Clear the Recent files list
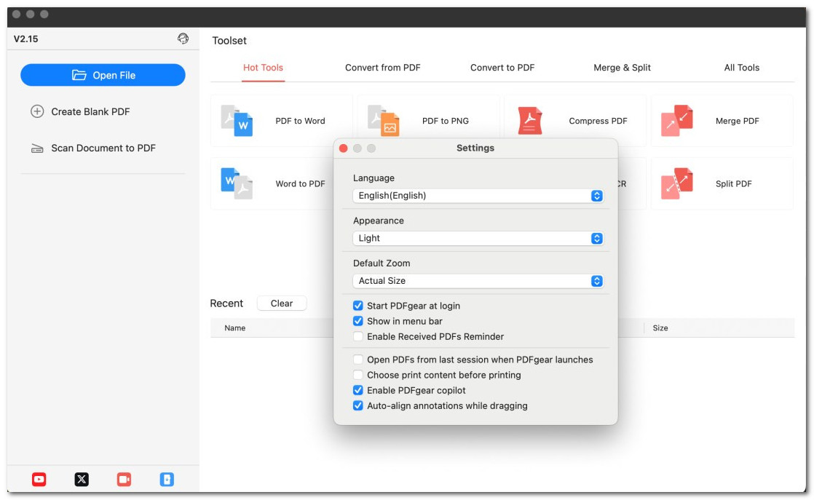 coord(282,303)
